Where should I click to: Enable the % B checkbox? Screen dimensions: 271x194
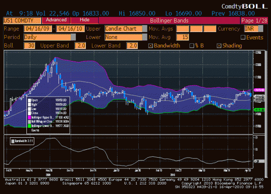pyautogui.click(x=192, y=46)
